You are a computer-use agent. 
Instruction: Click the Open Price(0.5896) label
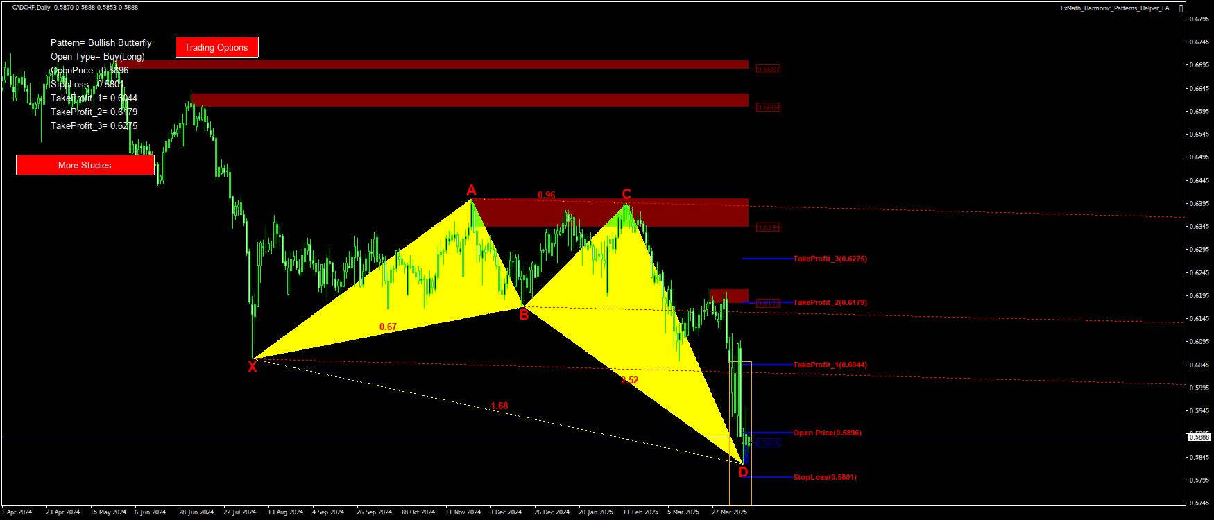[827, 433]
